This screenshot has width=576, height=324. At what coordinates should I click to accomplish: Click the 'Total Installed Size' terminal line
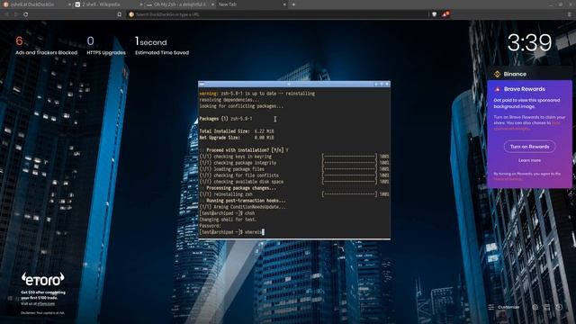237,131
